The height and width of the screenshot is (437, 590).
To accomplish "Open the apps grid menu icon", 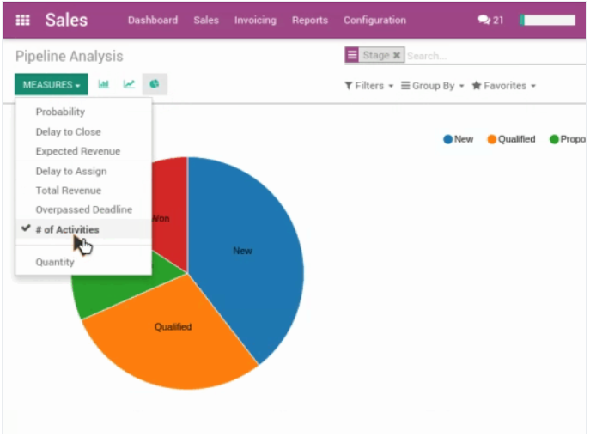I will (x=23, y=20).
